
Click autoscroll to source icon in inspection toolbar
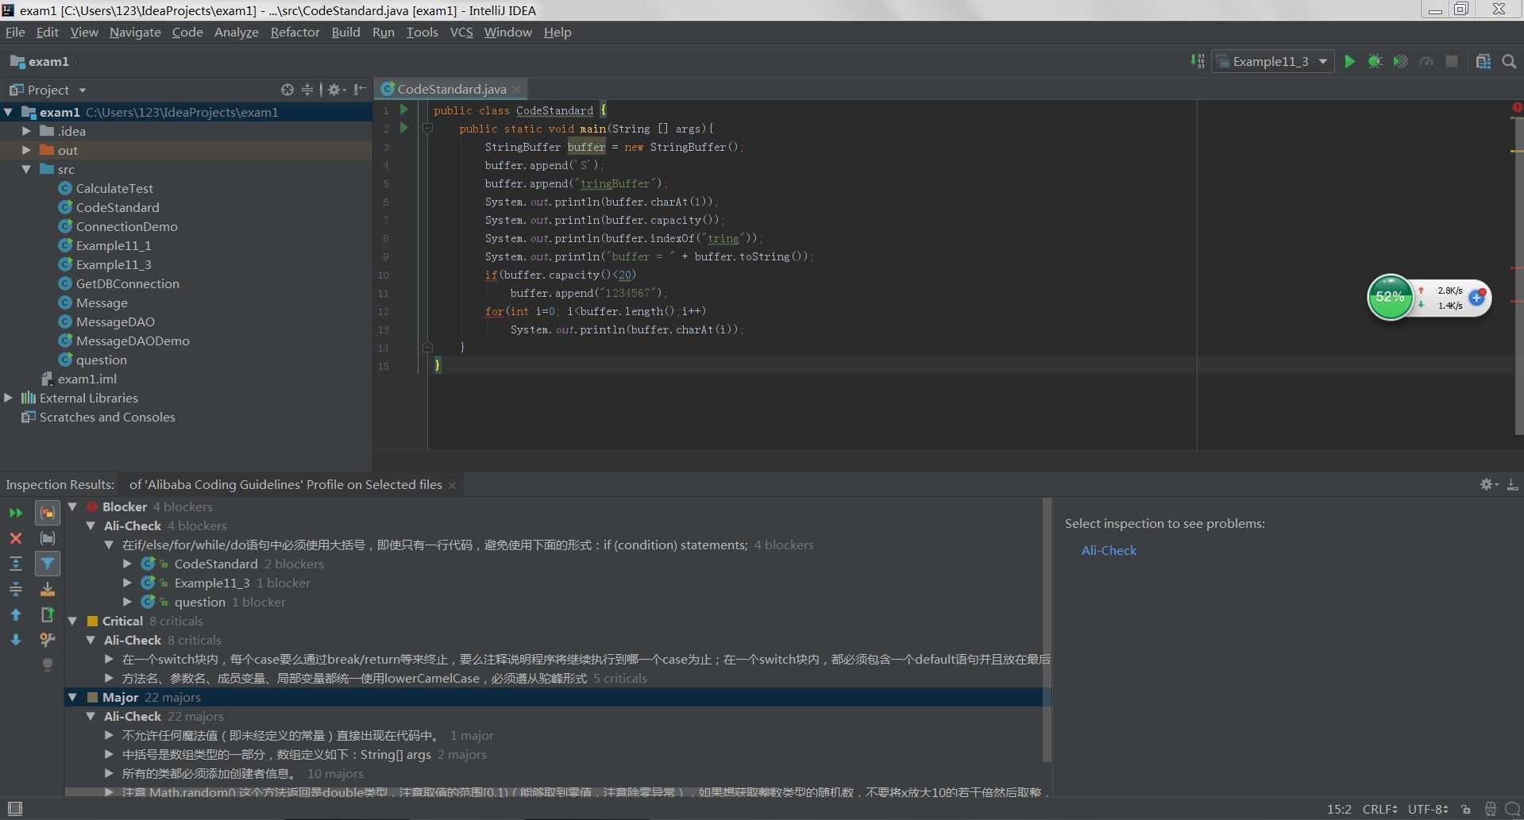click(x=48, y=589)
